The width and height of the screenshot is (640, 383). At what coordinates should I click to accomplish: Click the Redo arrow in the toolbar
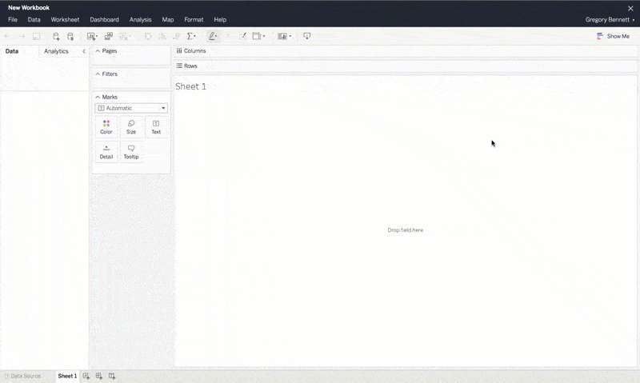[x=22, y=36]
